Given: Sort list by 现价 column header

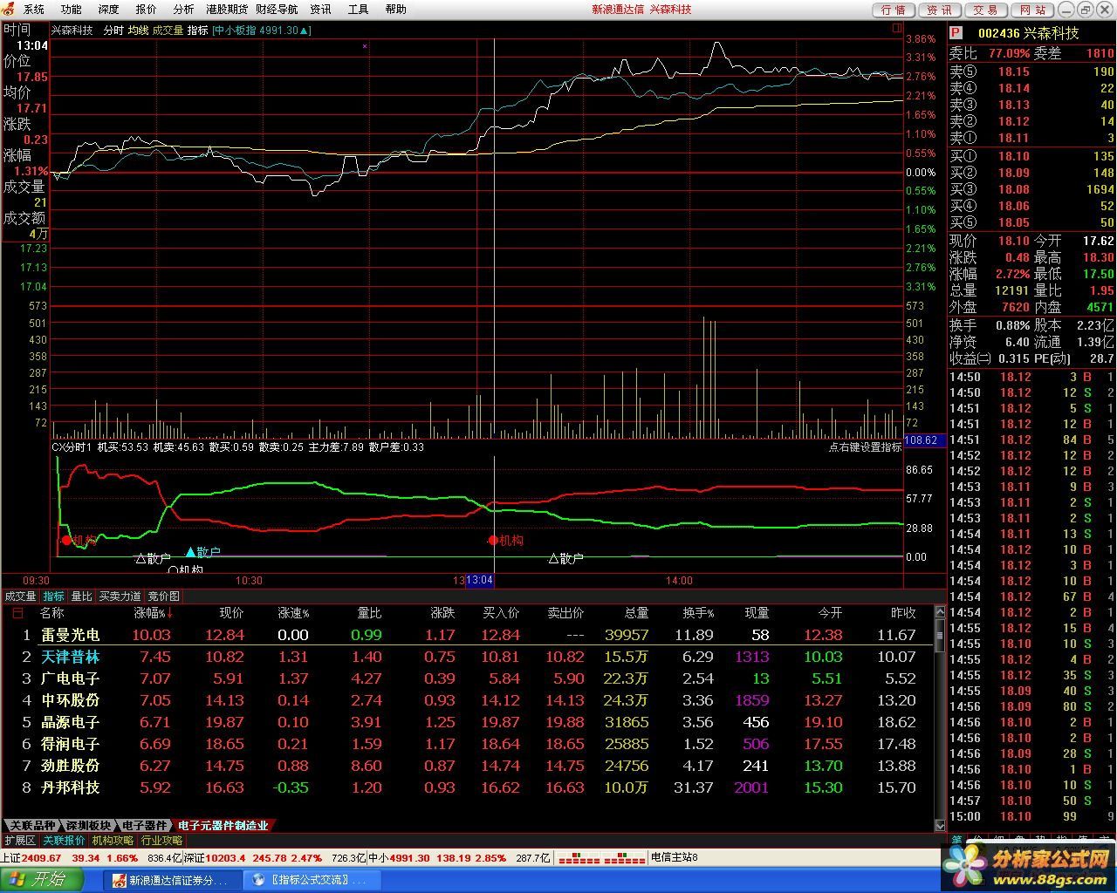Looking at the screenshot, I should tap(231, 613).
